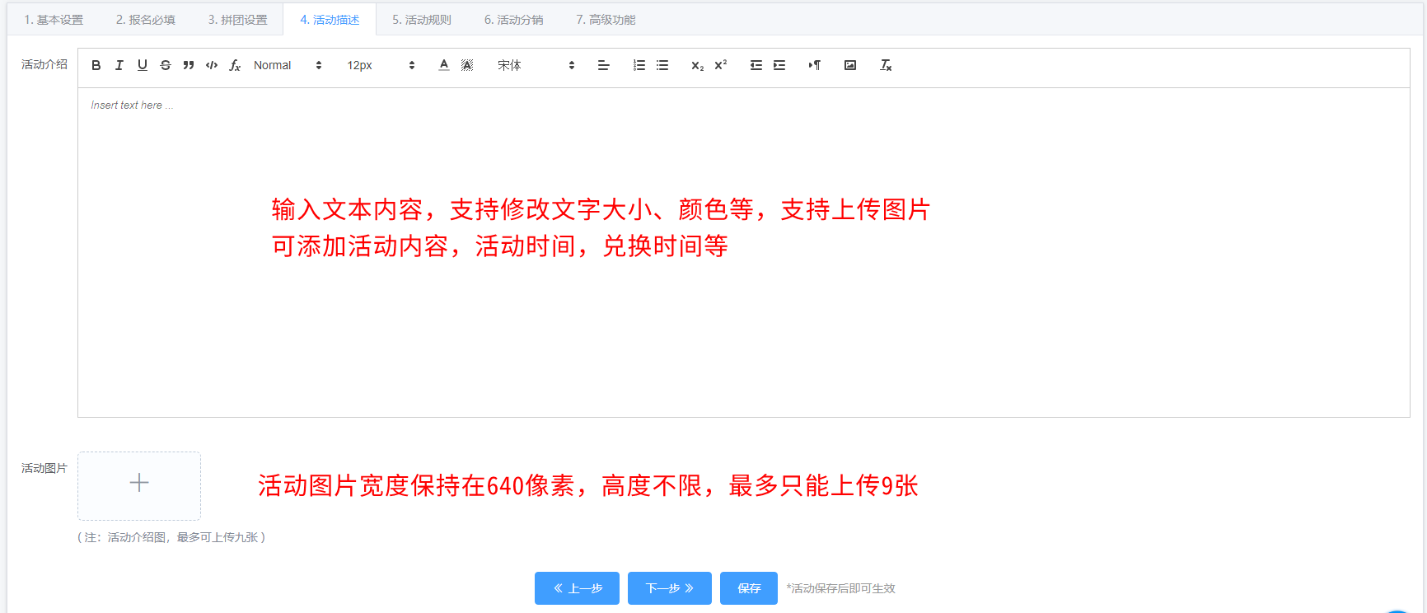Open the 宋体 font family dropdown
The width and height of the screenshot is (1427, 613).
point(536,65)
